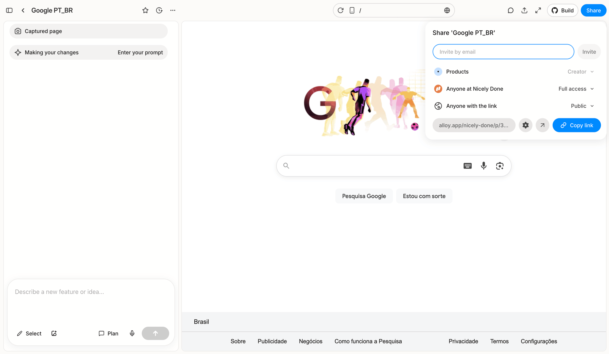Toggle the left sidebar panel icon
The height and width of the screenshot is (354, 609).
9,10
